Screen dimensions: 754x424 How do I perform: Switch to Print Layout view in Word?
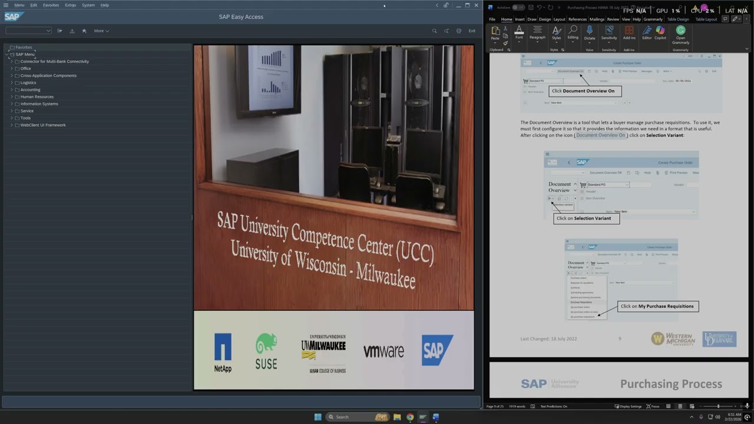[x=680, y=406]
